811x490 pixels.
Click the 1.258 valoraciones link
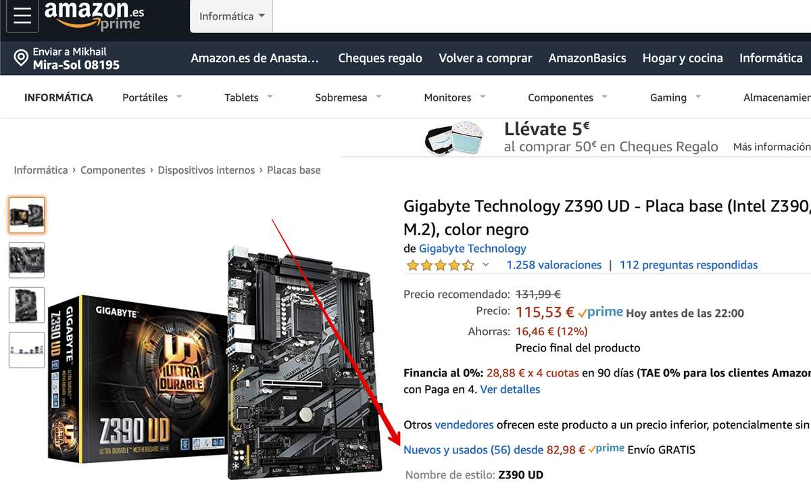point(554,265)
